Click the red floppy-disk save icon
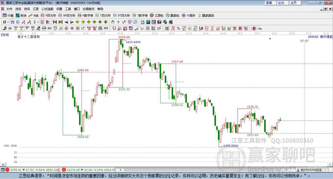This screenshot has width=333, height=179. click(159, 22)
